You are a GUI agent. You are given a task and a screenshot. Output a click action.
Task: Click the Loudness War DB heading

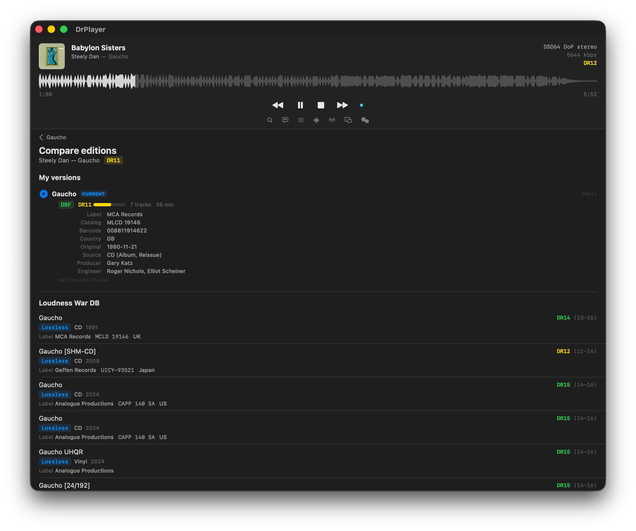(x=69, y=303)
